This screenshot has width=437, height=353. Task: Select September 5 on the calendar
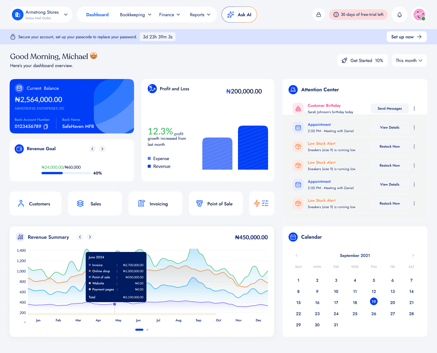tap(374, 280)
